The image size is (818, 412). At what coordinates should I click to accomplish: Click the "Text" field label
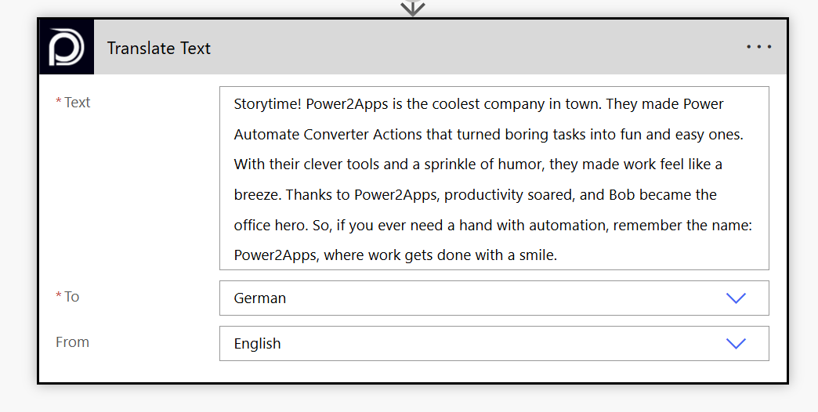tap(78, 103)
